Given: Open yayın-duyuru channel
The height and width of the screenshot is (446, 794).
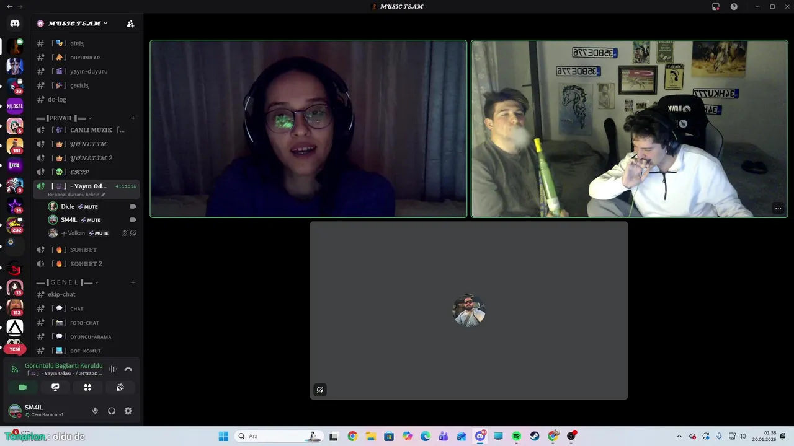Looking at the screenshot, I should coord(86,71).
